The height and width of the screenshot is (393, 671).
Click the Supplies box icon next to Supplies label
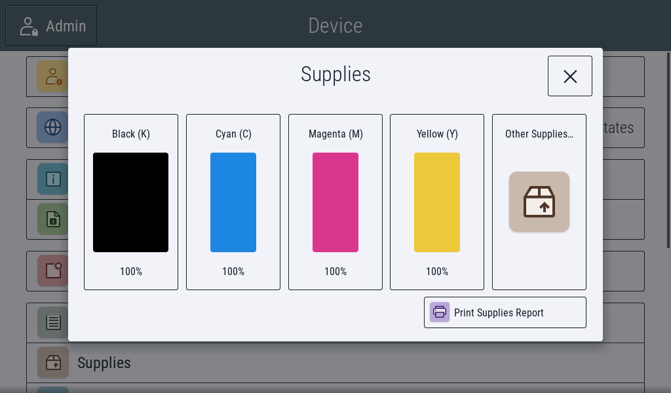(x=53, y=362)
